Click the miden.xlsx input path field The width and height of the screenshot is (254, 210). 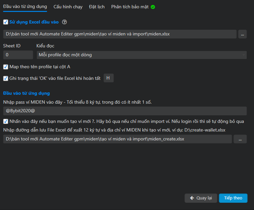pos(120,34)
